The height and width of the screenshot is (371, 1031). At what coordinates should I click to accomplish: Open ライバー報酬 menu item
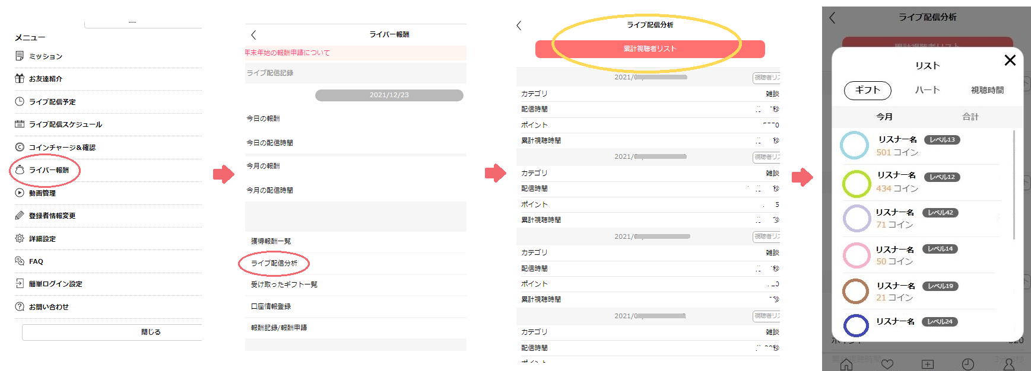(49, 170)
